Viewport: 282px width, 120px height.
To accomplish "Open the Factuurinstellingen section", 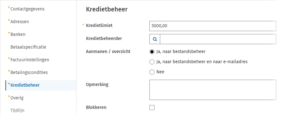I will [30, 60].
